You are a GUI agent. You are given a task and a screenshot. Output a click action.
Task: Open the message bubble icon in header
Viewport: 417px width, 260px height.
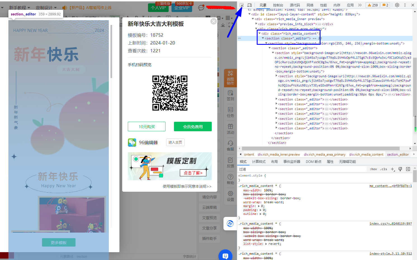tap(201, 8)
